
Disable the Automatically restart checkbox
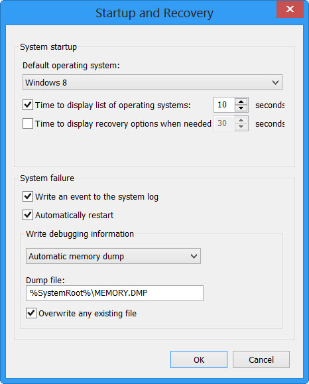[x=28, y=215]
